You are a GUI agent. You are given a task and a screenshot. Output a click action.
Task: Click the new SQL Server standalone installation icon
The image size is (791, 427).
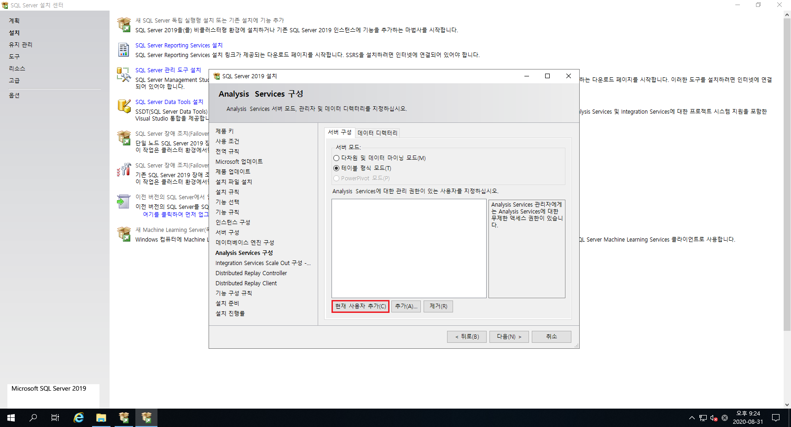coord(124,25)
